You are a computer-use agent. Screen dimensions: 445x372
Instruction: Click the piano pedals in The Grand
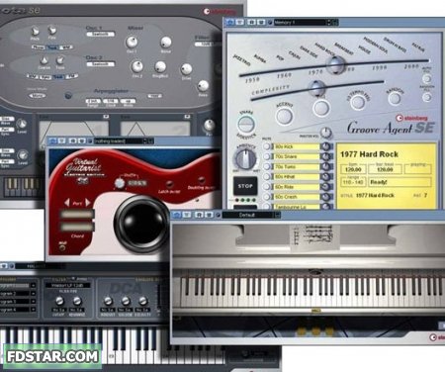click(315, 330)
